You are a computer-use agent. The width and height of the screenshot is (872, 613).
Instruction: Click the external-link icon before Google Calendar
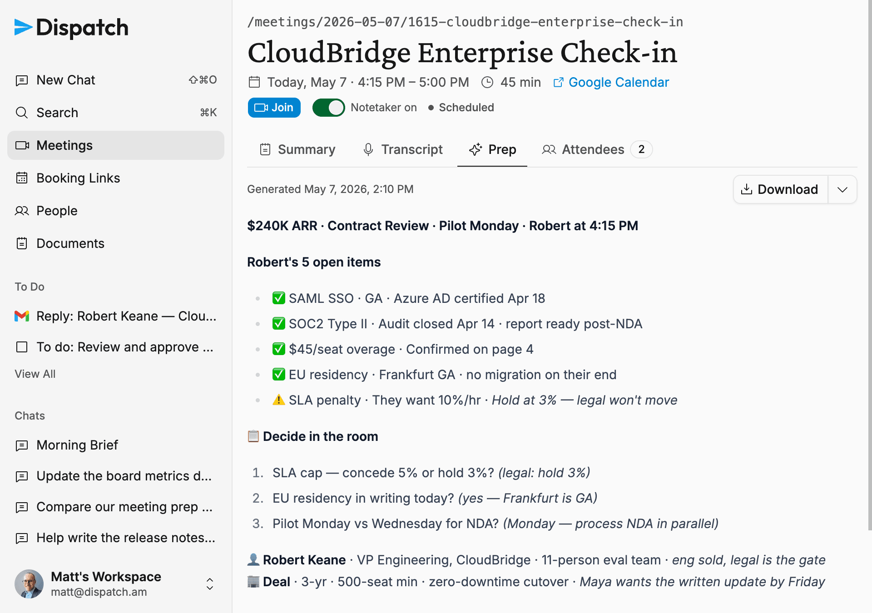coord(559,82)
